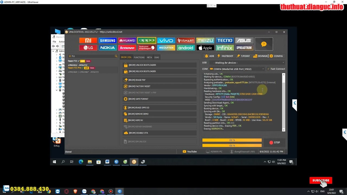
Task: Open the T.POINT test point tool
Action: [243, 56]
